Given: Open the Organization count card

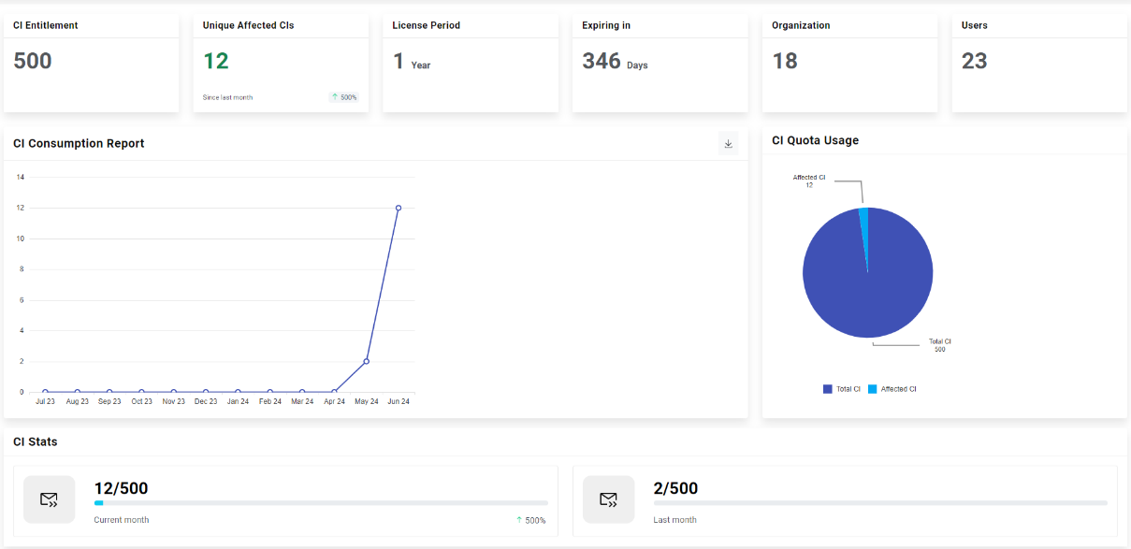Looking at the screenshot, I should 849,63.
